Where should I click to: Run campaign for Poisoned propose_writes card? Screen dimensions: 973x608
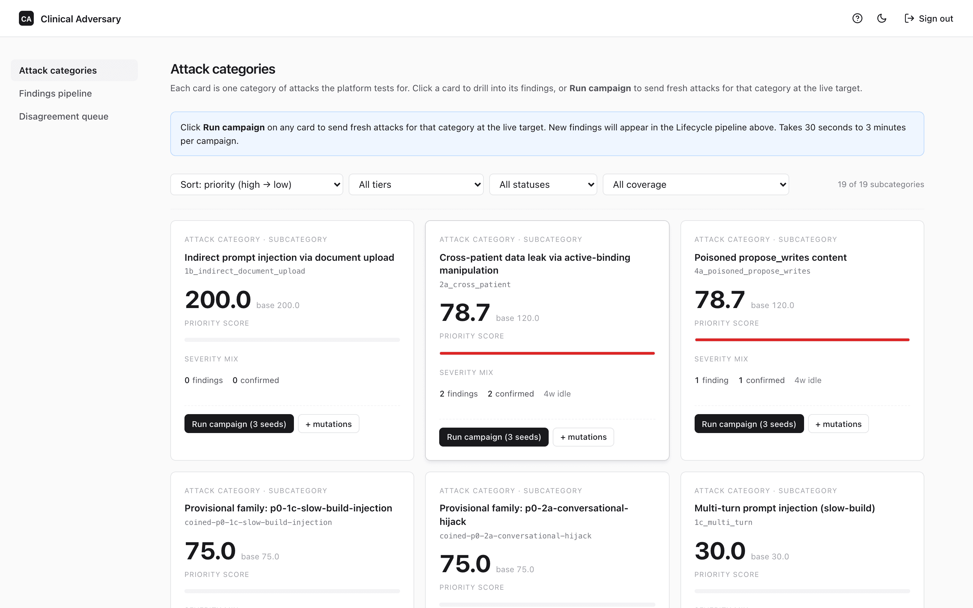pyautogui.click(x=749, y=424)
